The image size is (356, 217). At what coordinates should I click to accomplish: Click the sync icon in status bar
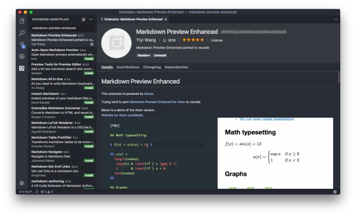(x=37, y=192)
